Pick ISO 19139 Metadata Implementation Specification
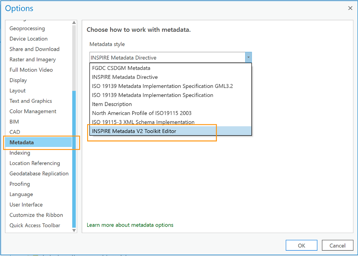Screen dimensions: 358x256 (x=171, y=95)
